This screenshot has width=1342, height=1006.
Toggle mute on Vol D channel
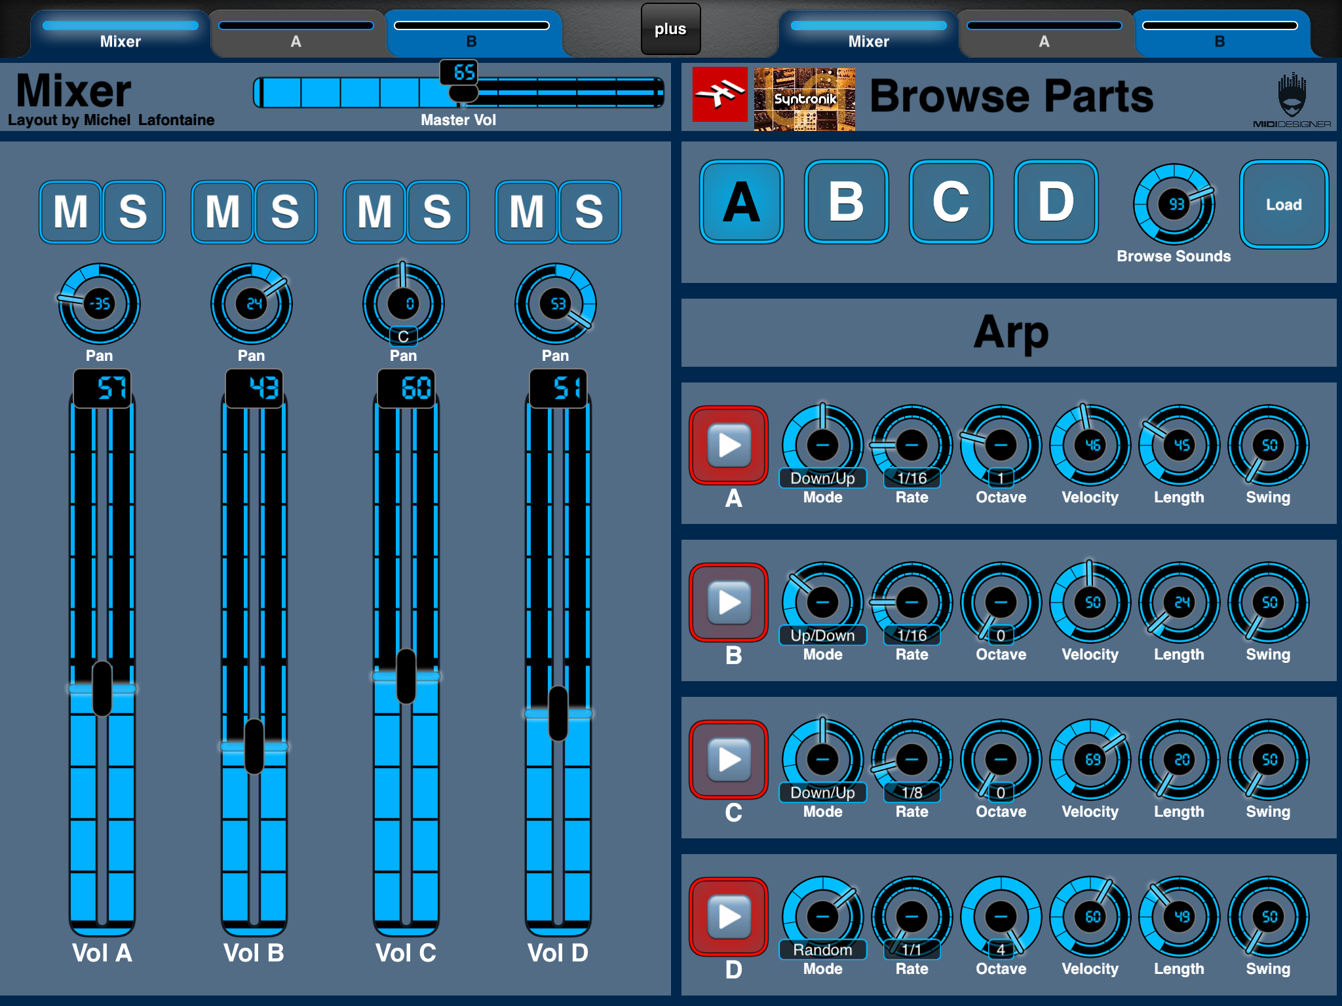tap(527, 212)
